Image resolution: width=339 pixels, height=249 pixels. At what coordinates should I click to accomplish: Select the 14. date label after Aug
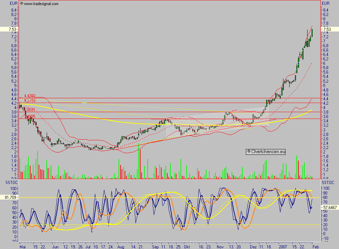[x=133, y=247]
